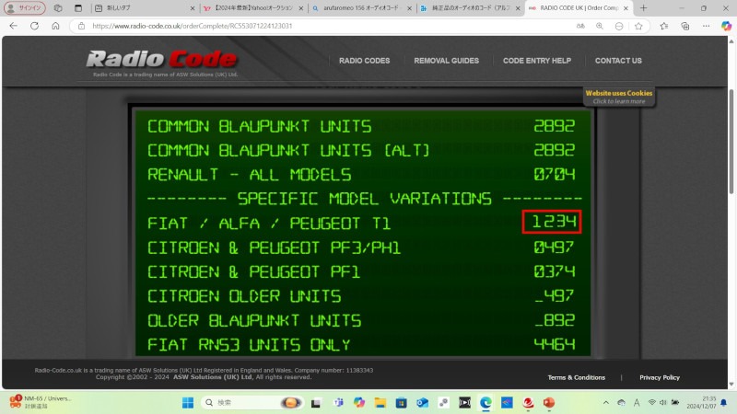Open the workspaces icon beside sign-in
The width and height of the screenshot is (737, 414).
[x=58, y=8]
